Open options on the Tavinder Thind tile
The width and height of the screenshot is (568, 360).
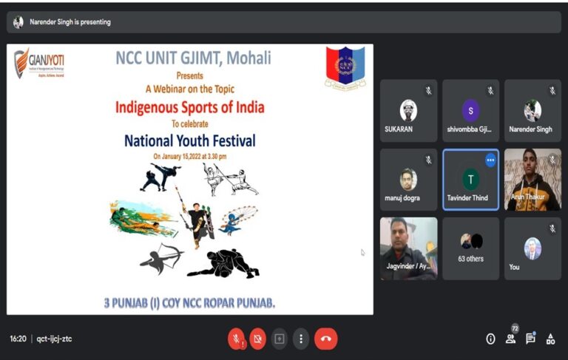(490, 160)
